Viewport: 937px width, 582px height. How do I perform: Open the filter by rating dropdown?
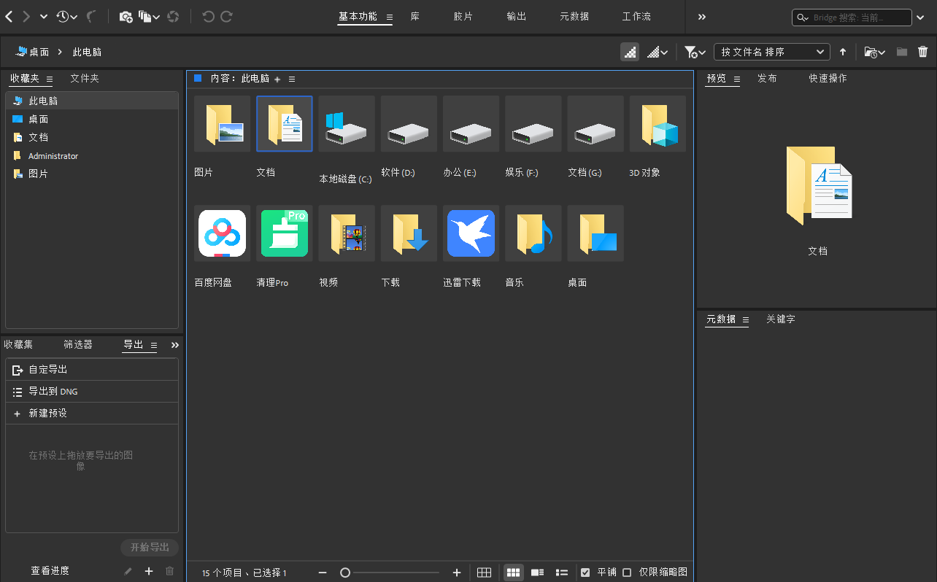pos(695,52)
